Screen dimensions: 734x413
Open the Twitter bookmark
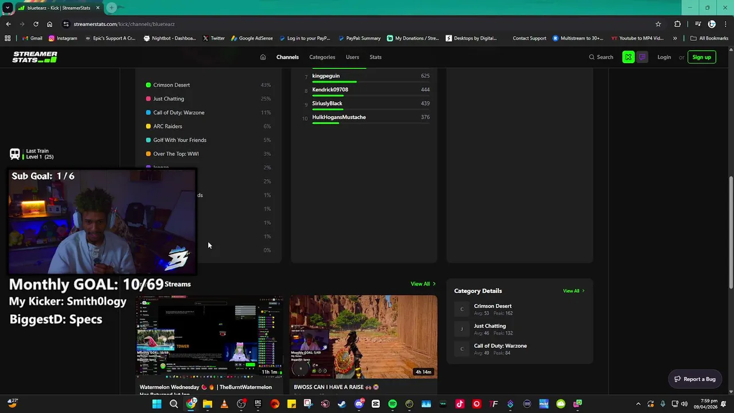click(214, 38)
